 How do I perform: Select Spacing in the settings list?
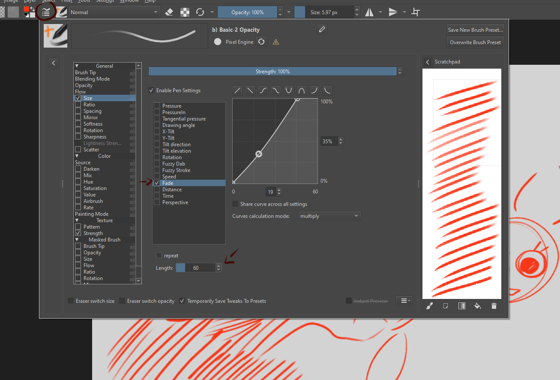pos(92,111)
